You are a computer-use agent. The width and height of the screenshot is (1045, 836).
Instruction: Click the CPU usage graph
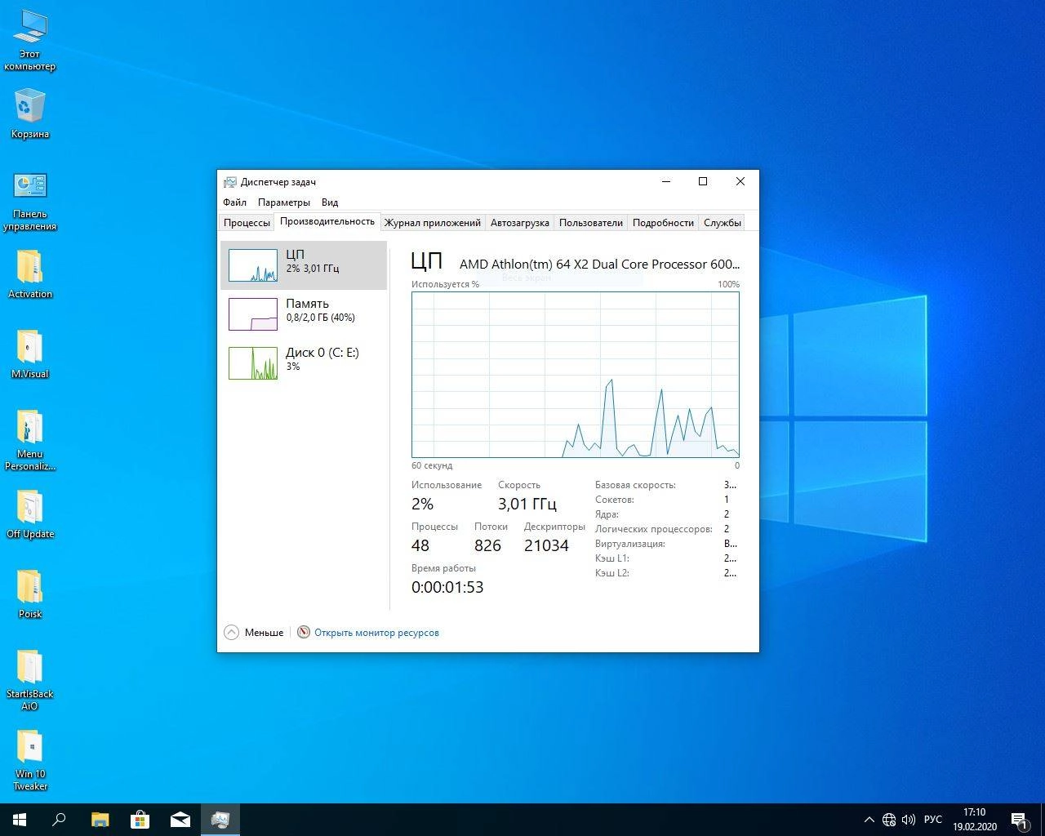pyautogui.click(x=576, y=375)
